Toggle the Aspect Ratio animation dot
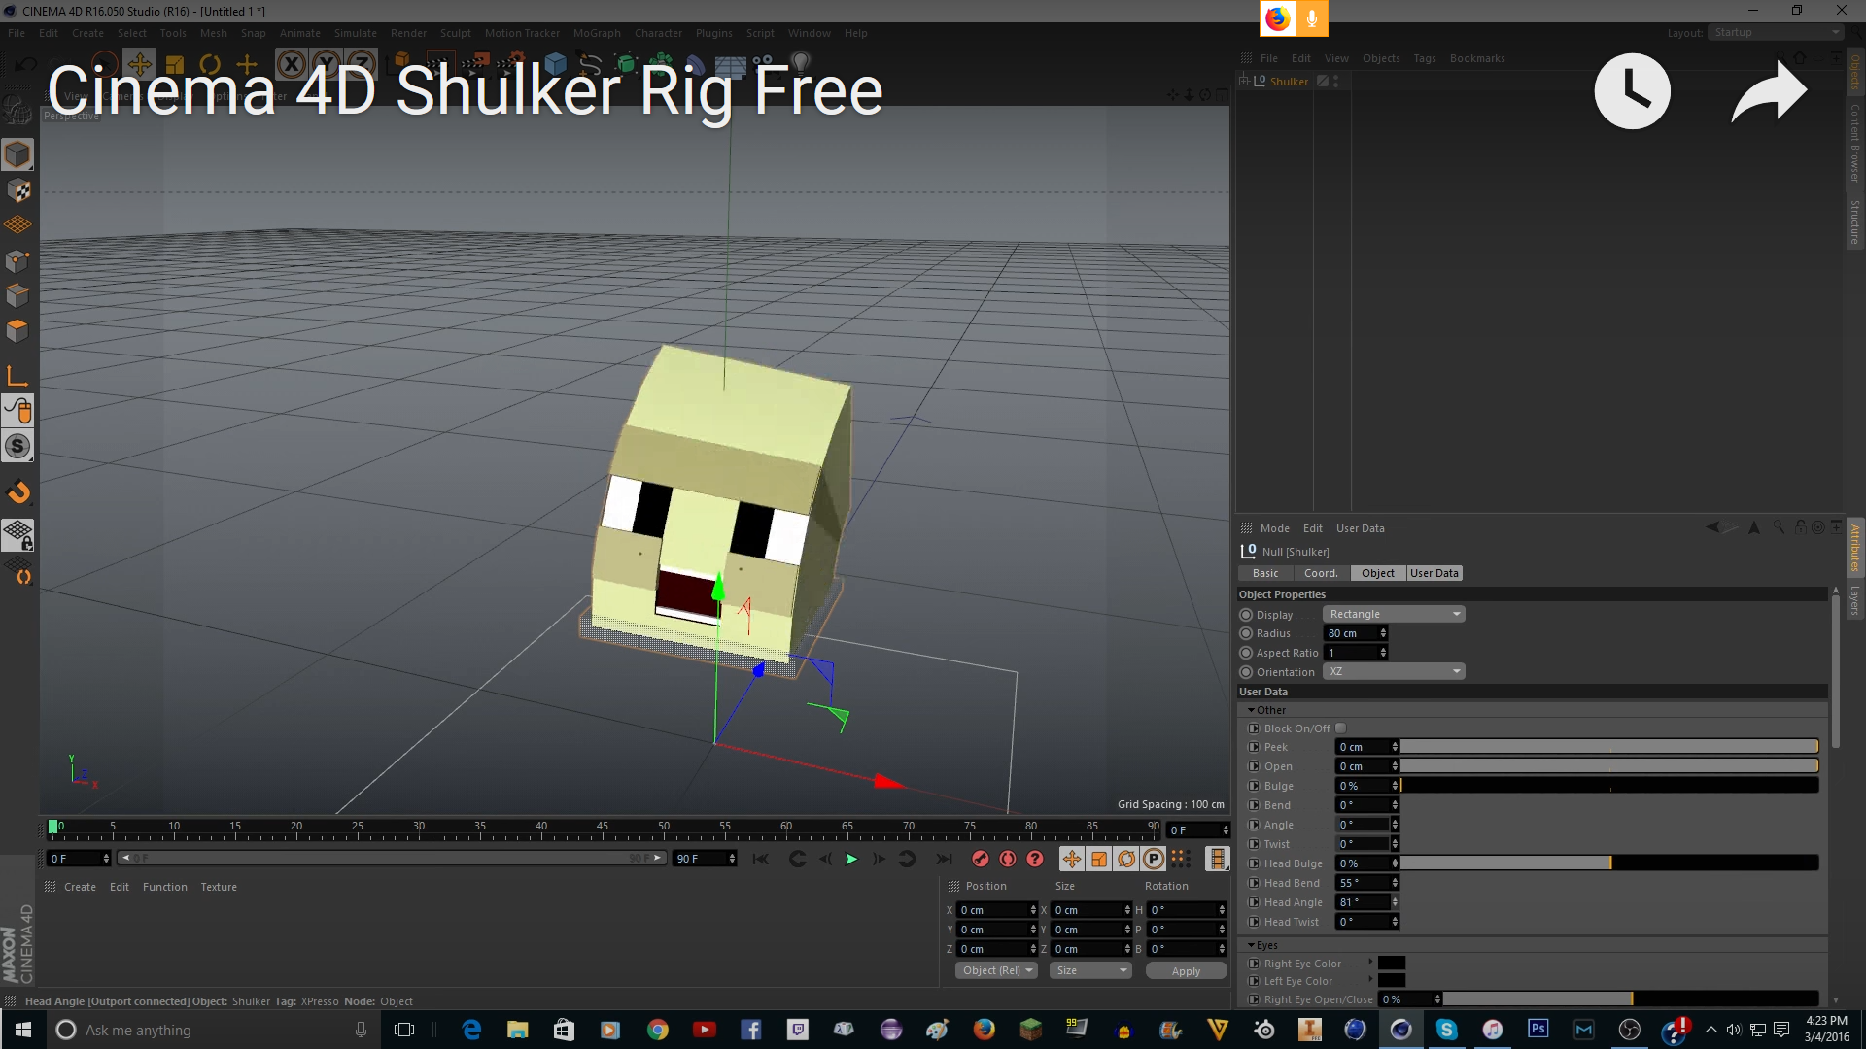 1246,653
